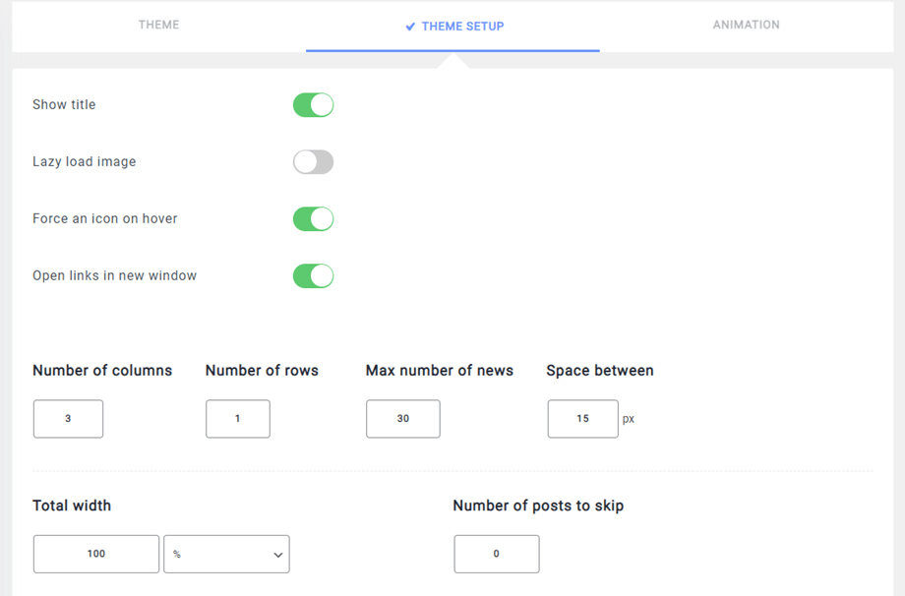The image size is (905, 596).
Task: Click the Total width value field
Action: (95, 554)
